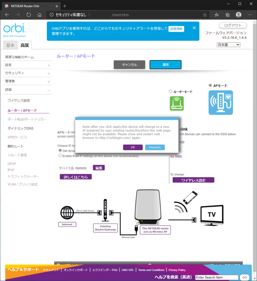Click the green router mode icon
This screenshot has height=281, width=257.
(176, 103)
